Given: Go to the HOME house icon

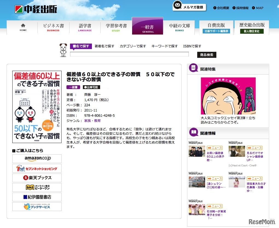Looking at the screenshot, I should click(23, 25).
